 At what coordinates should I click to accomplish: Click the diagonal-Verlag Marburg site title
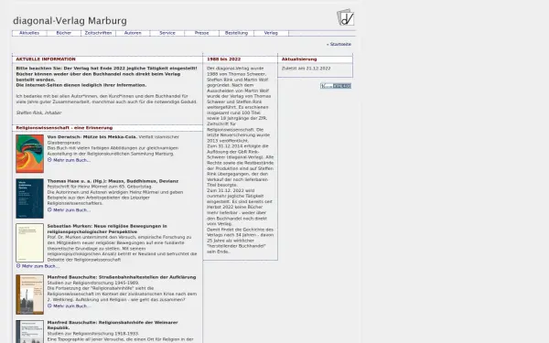[70, 21]
